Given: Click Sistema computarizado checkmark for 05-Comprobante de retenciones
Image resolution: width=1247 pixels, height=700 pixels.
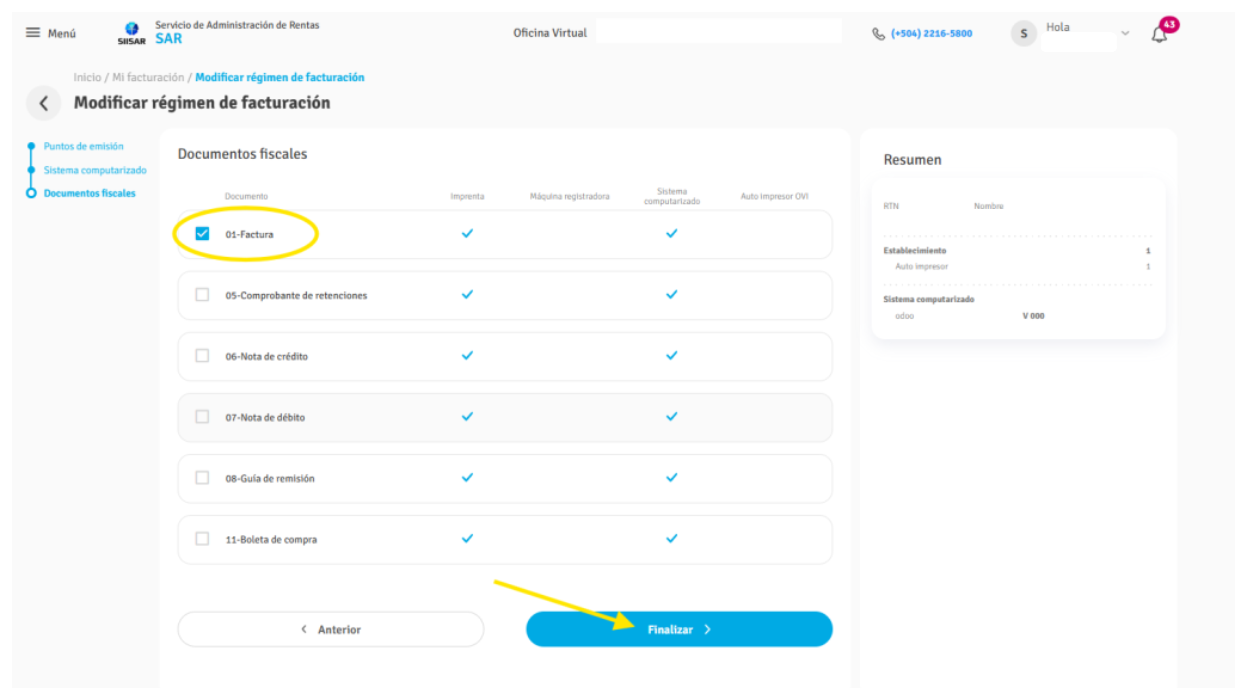Looking at the screenshot, I should click(x=671, y=294).
